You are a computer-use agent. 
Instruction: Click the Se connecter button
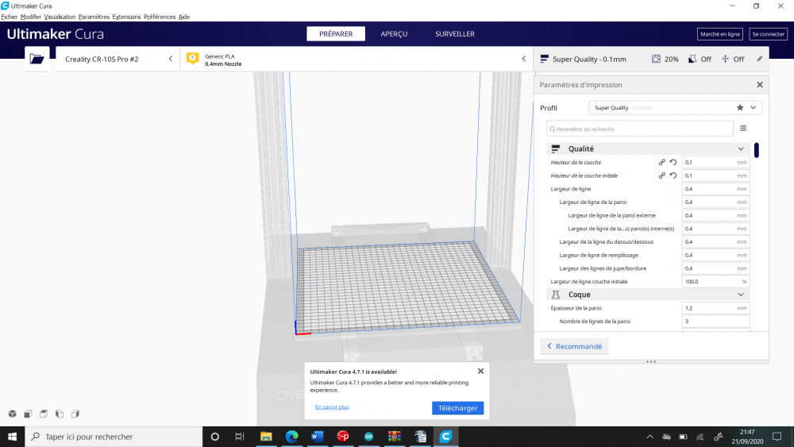(x=768, y=34)
